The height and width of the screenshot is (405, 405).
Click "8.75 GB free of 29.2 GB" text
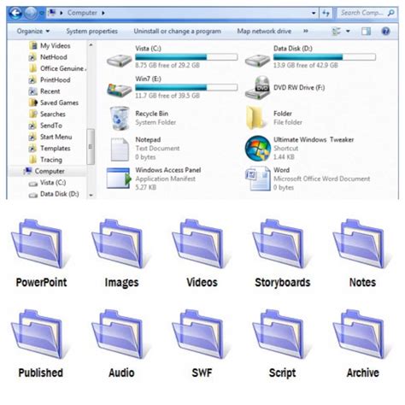pyautogui.click(x=167, y=65)
